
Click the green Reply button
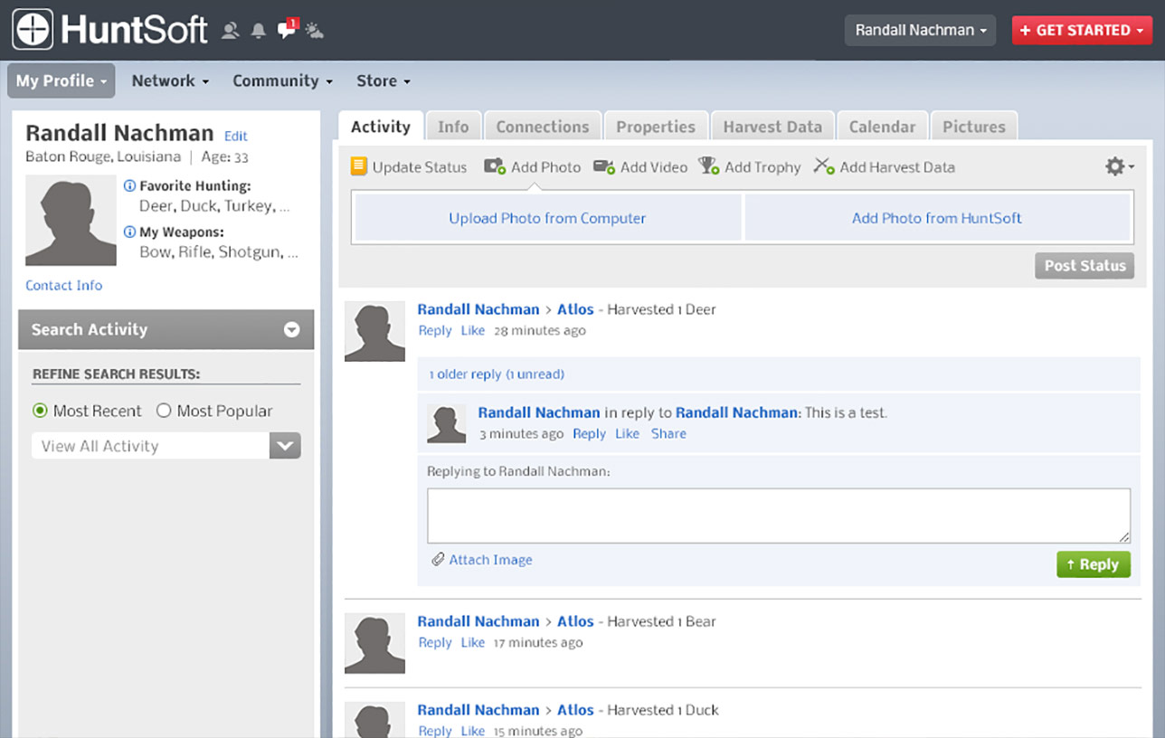tap(1094, 564)
